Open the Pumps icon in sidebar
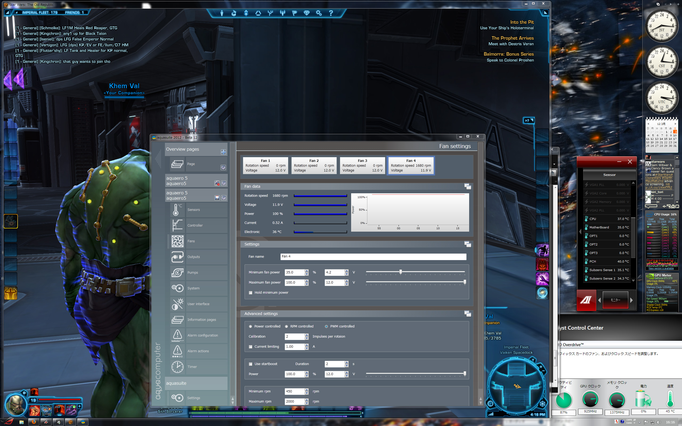Image resolution: width=682 pixels, height=426 pixels. (x=177, y=272)
